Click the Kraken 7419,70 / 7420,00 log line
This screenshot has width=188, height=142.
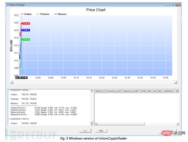point(23,95)
